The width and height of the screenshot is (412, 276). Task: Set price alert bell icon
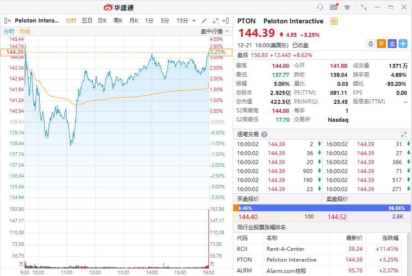coord(371,44)
